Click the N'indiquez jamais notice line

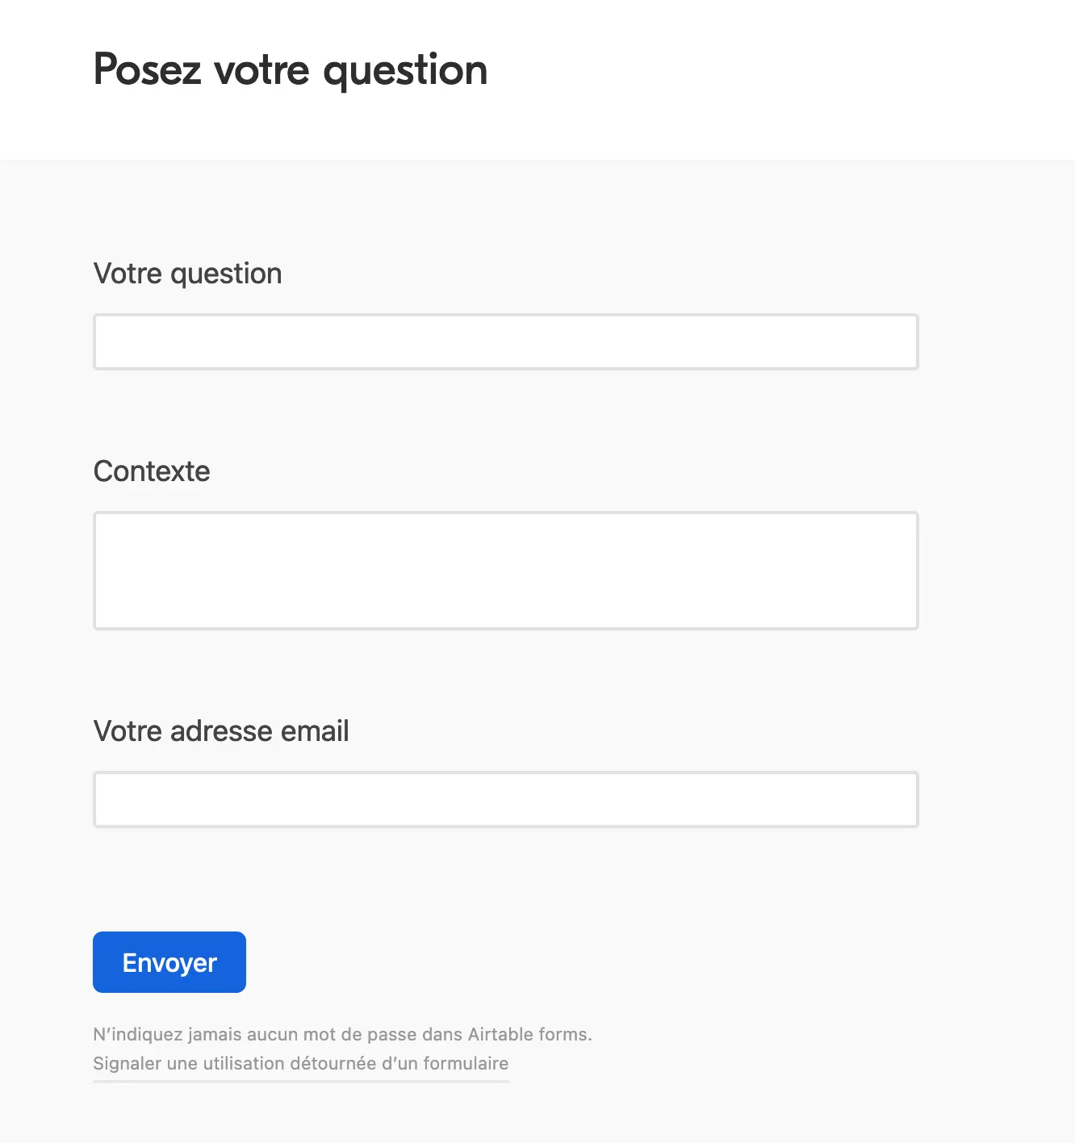pyautogui.click(x=342, y=1035)
